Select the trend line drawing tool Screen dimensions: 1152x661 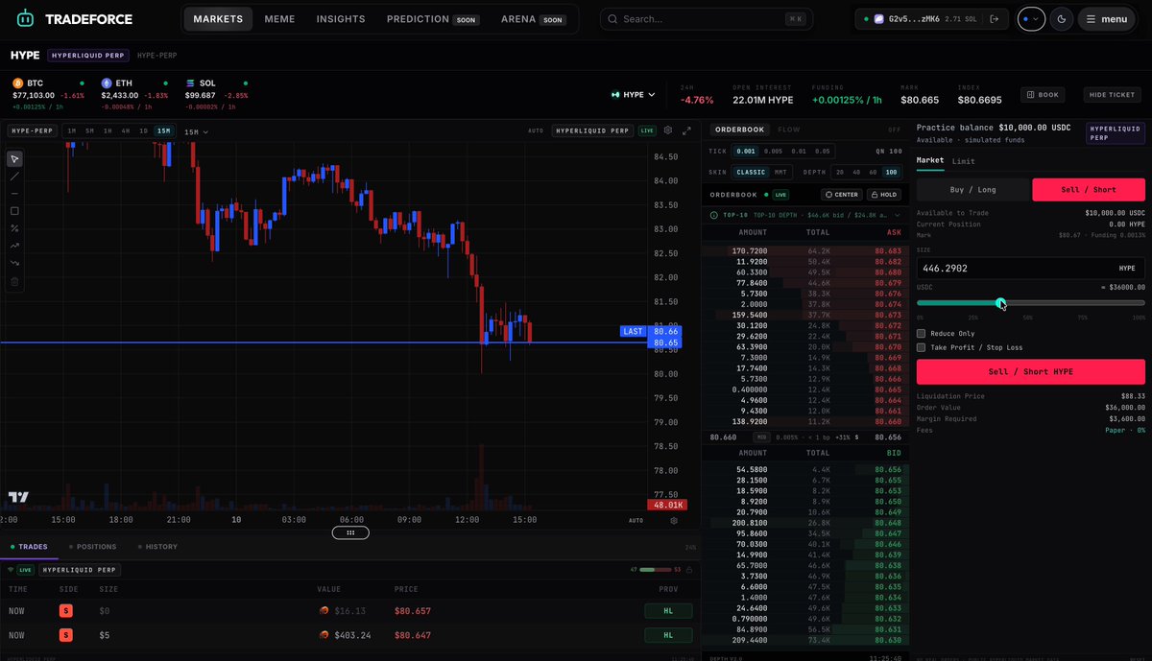[x=14, y=177]
